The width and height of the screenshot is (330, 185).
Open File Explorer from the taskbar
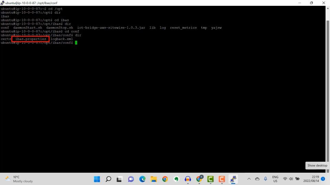tap(154, 179)
